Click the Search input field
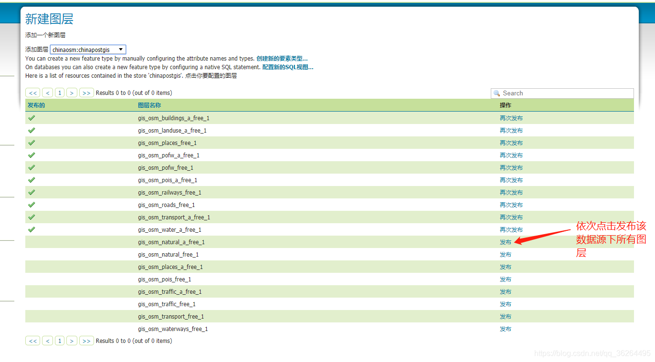The height and width of the screenshot is (362, 655). [562, 93]
